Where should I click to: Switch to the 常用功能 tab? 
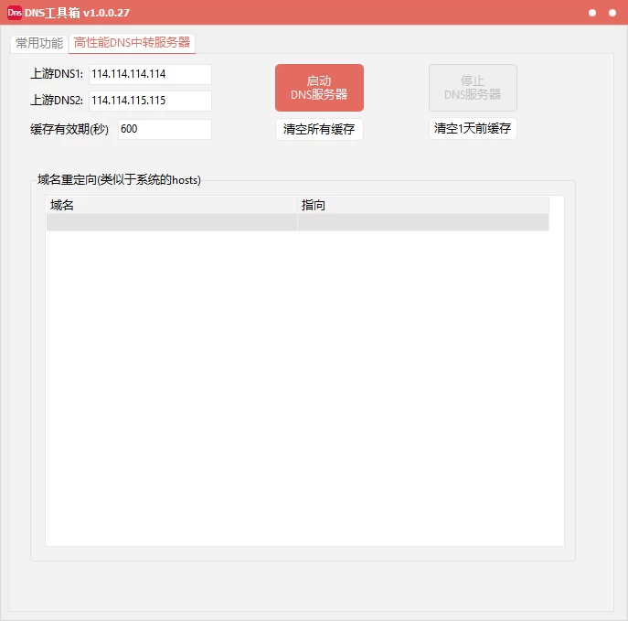click(39, 43)
